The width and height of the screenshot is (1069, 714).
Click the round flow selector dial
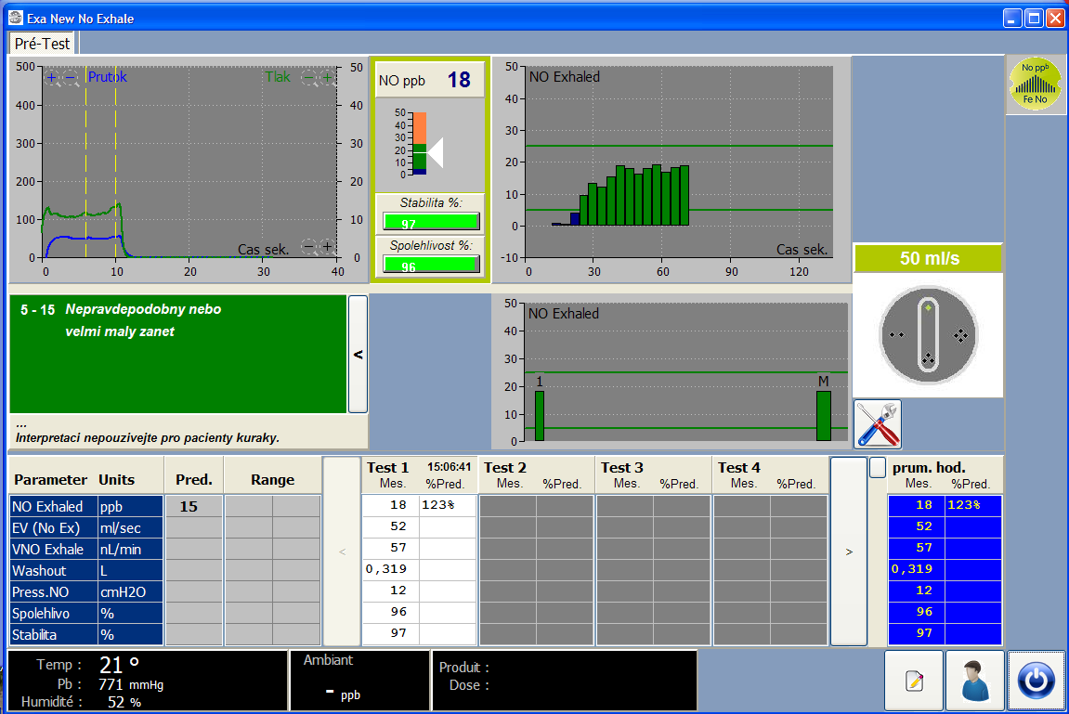(928, 335)
